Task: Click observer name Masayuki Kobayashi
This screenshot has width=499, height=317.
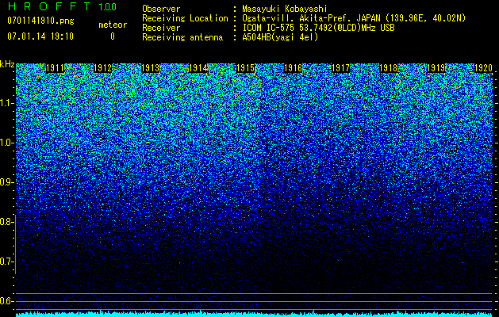Action: (x=285, y=9)
